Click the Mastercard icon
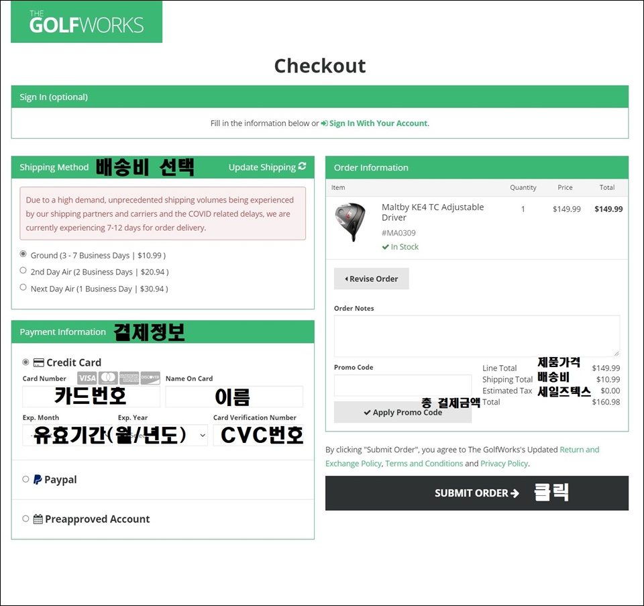The width and height of the screenshot is (644, 606). coord(109,378)
